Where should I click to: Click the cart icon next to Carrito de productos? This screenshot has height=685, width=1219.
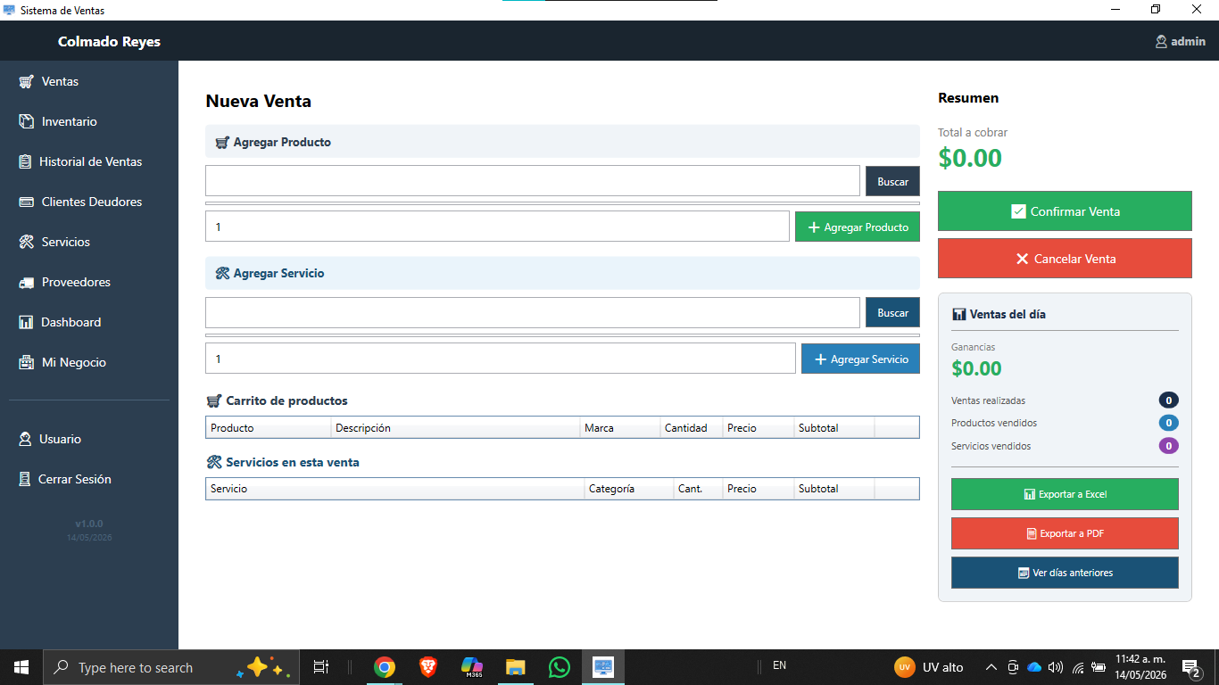[214, 400]
